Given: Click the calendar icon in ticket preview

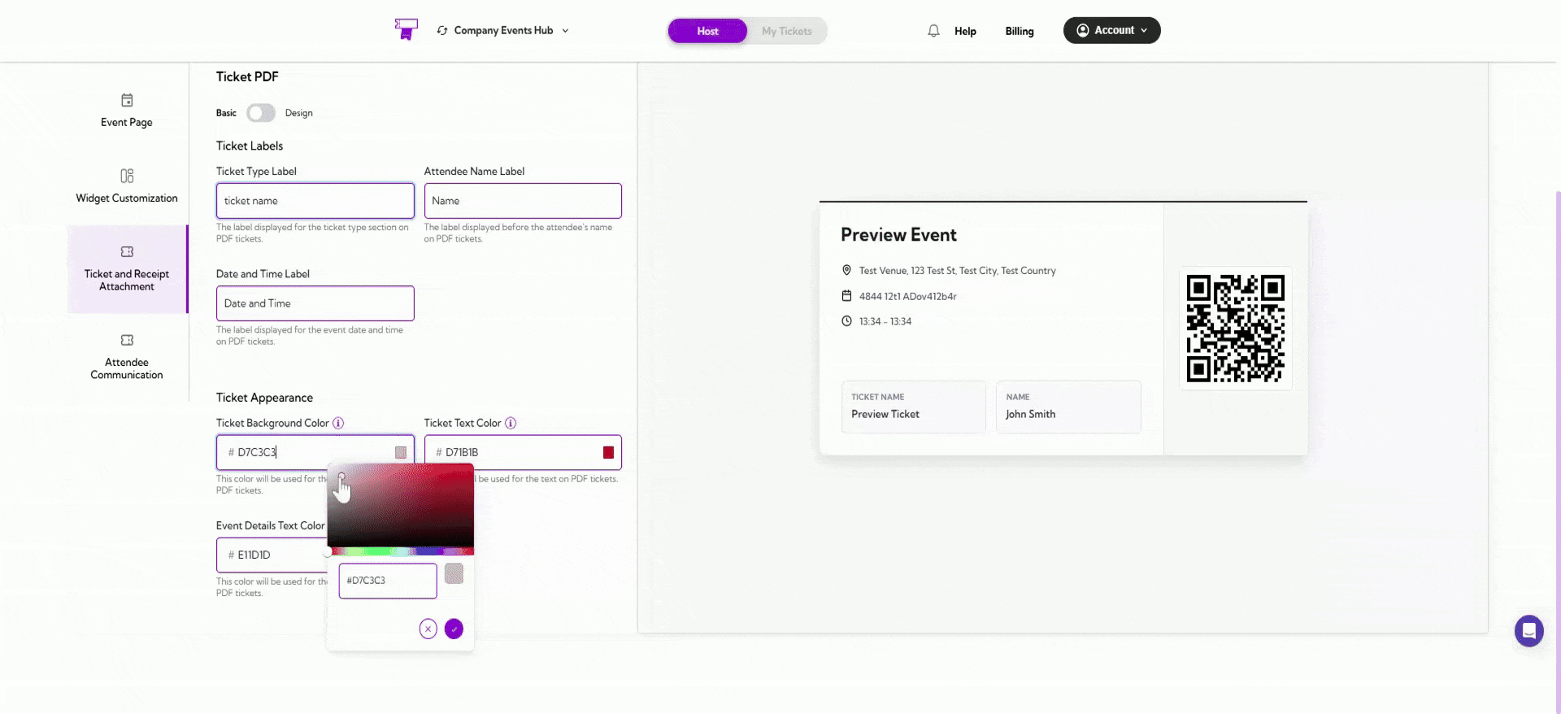Looking at the screenshot, I should (x=846, y=296).
